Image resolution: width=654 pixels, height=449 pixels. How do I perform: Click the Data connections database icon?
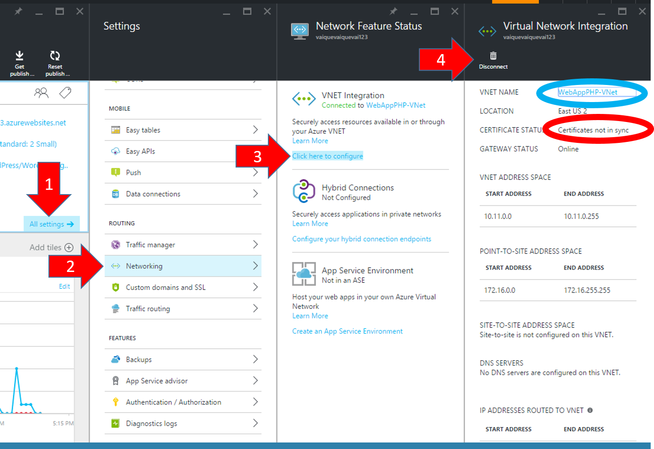pos(115,194)
